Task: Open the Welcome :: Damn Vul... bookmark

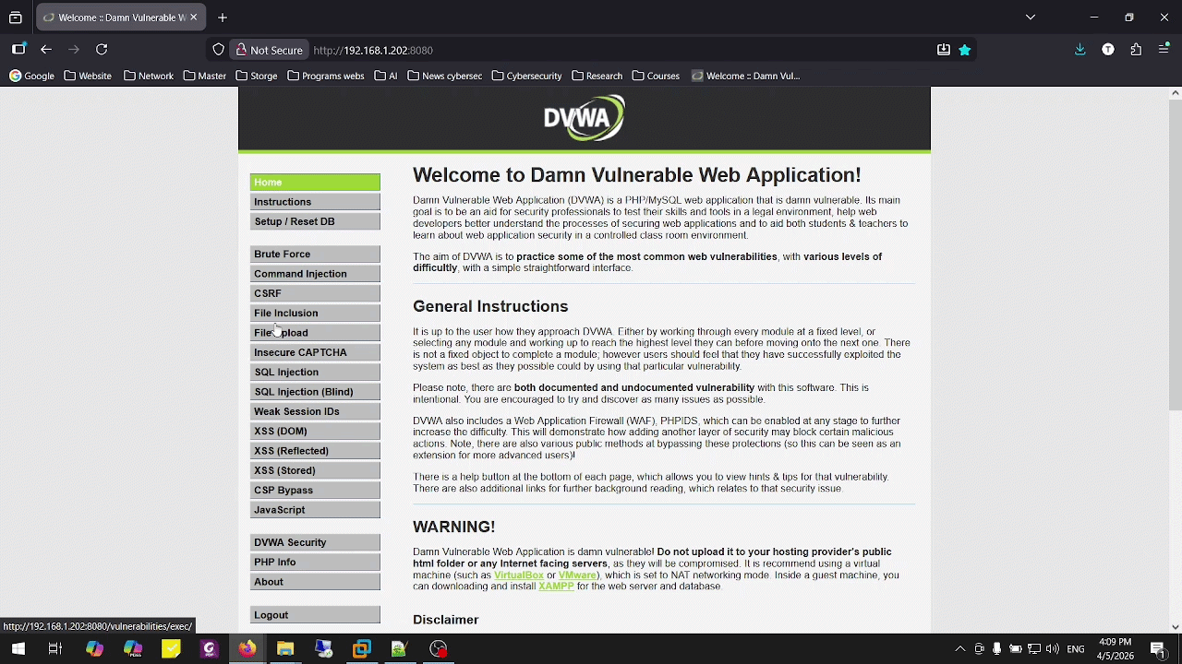Action: coord(746,76)
